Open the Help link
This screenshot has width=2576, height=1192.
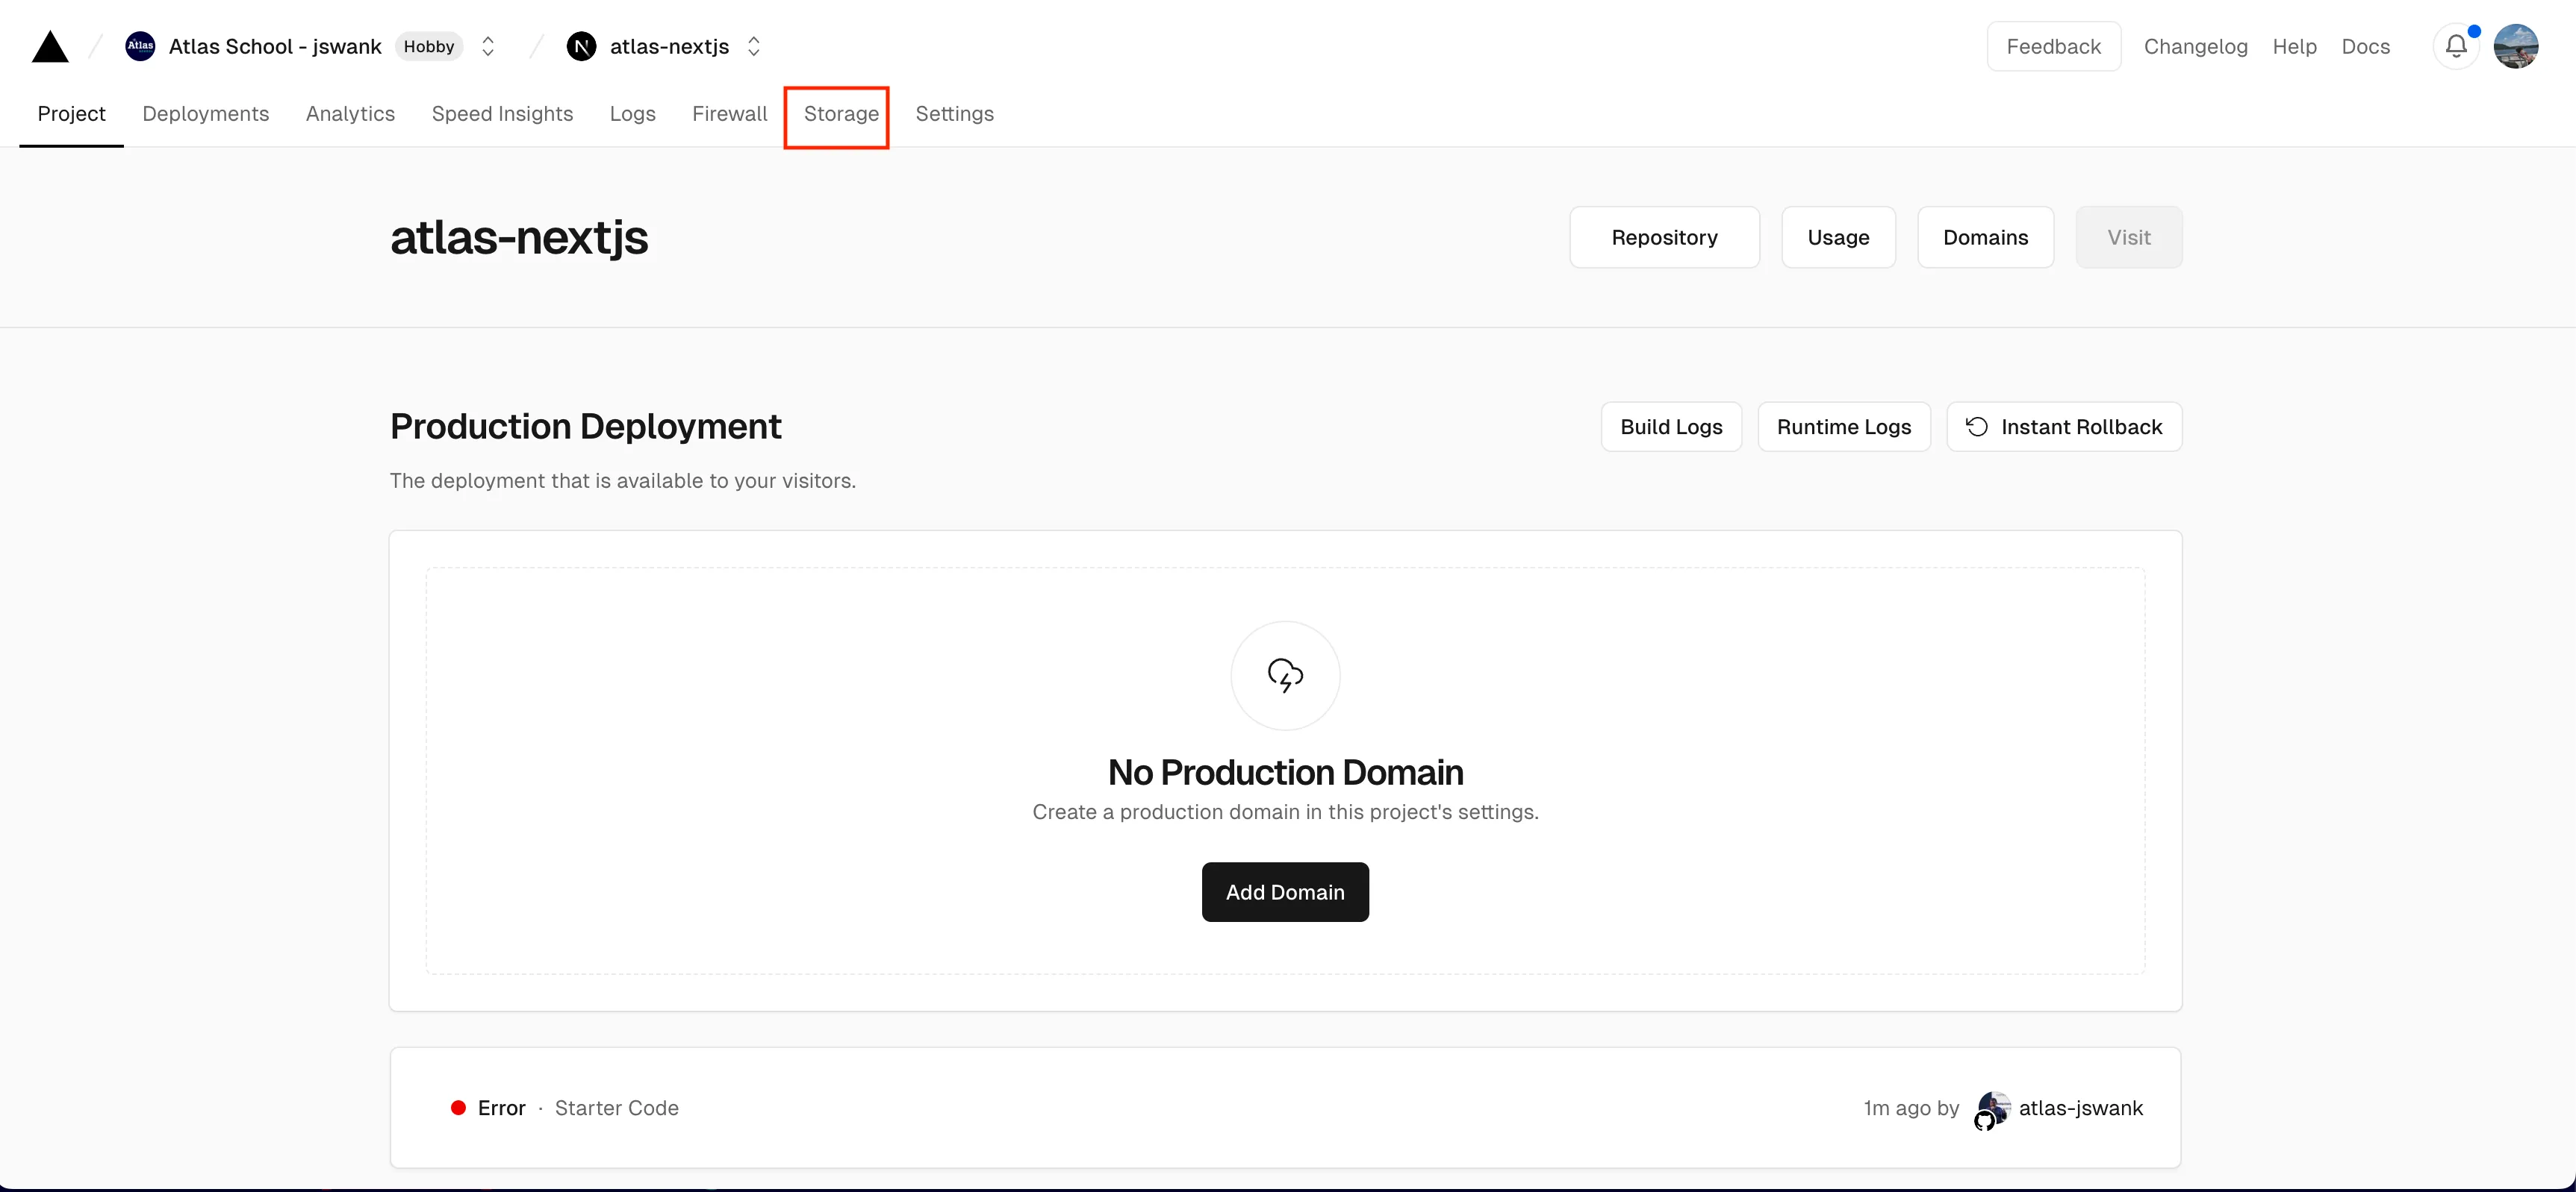2294,46
